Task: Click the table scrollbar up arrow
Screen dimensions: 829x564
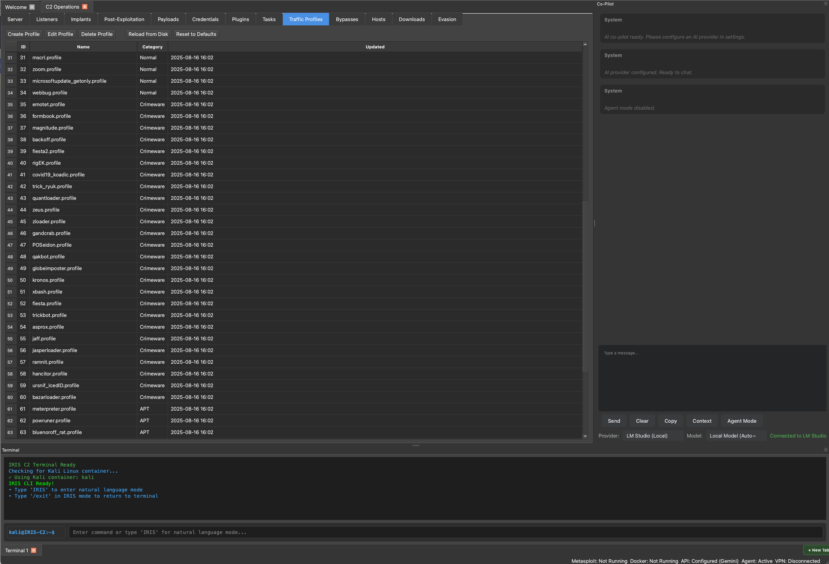Action: coord(585,44)
